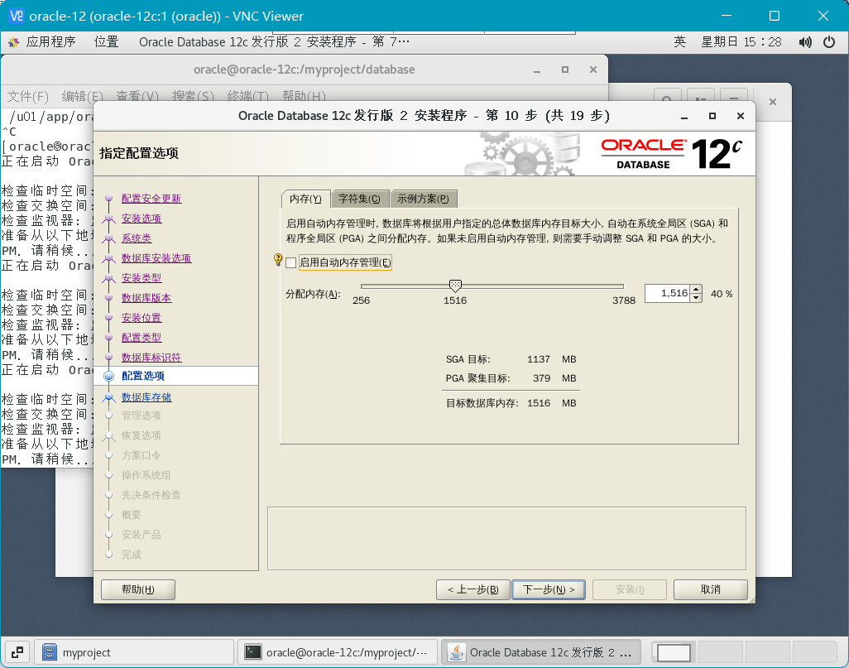This screenshot has width=849, height=668.
Task: Click the message area below the options panel
Action: tap(506, 539)
